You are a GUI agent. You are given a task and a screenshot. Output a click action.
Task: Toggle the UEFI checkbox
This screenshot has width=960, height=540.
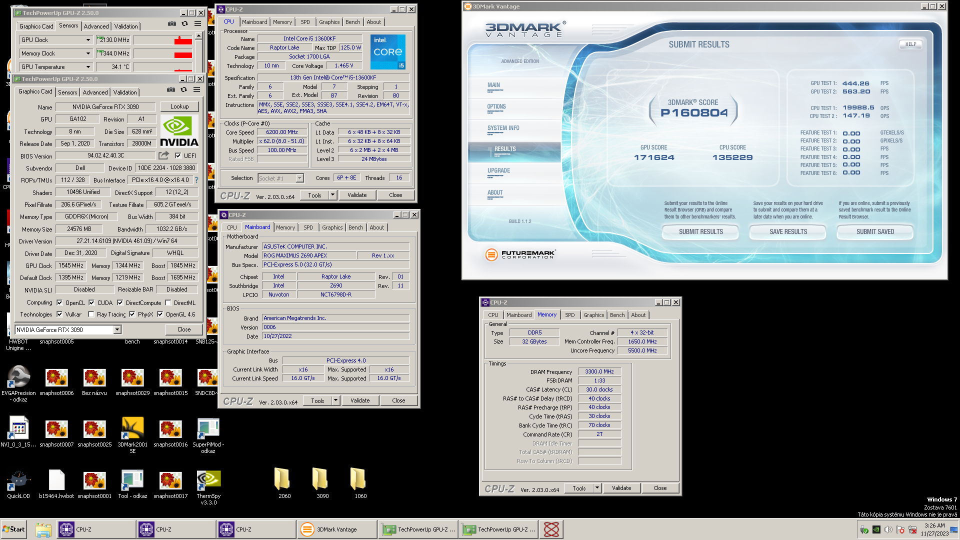coord(178,155)
